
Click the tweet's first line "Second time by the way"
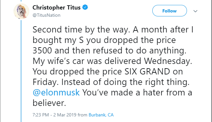click(x=81, y=30)
